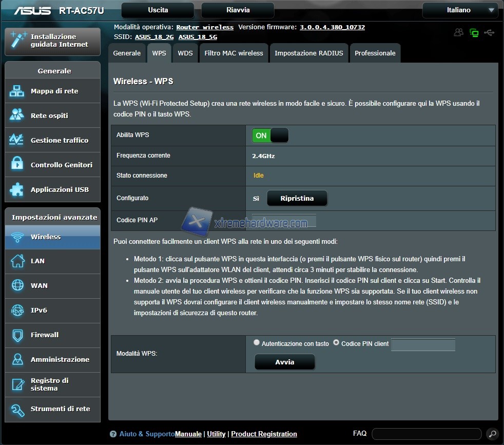The image size is (504, 445).
Task: Open the Product Registration link
Action: pyautogui.click(x=264, y=434)
